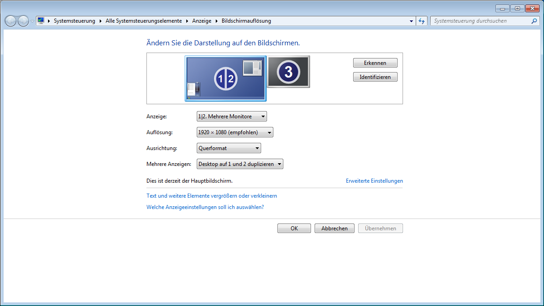Open Erweiterte Einstellungen link

[x=374, y=181]
